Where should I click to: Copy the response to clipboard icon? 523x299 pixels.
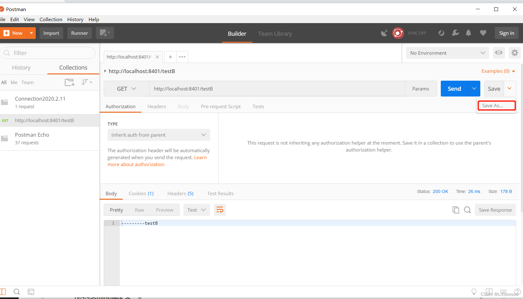tap(456, 210)
